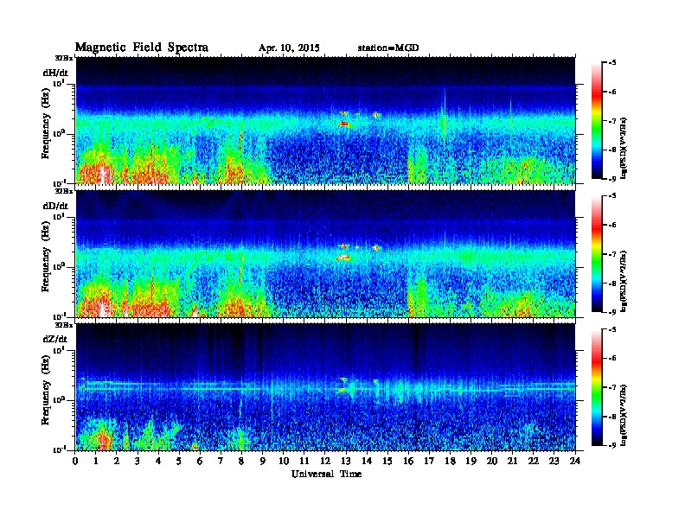Click the '14' tick on Universal Time axis
The width and height of the screenshot is (685, 529).
click(x=367, y=461)
